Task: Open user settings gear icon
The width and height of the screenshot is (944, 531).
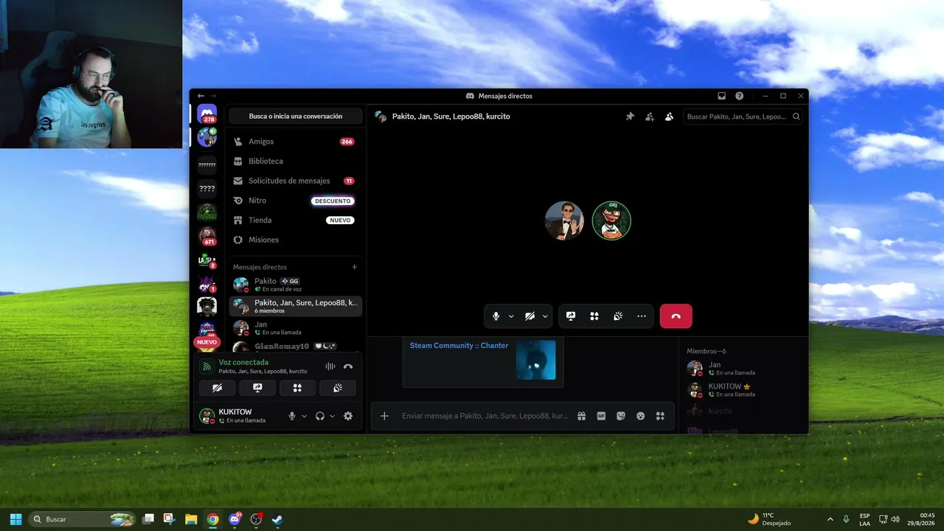Action: (348, 416)
